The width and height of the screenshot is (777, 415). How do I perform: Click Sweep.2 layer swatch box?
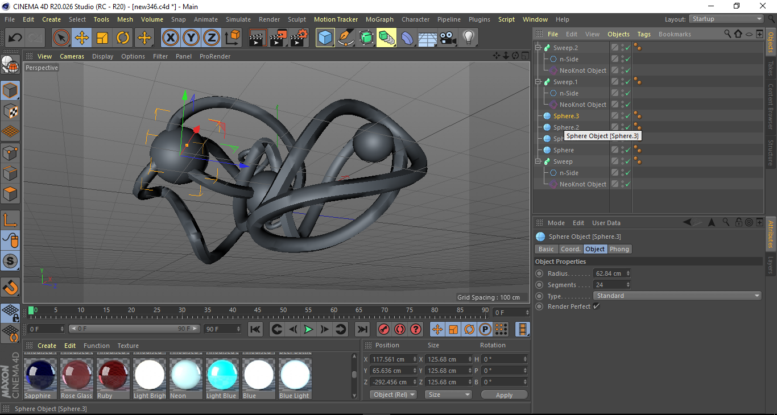click(615, 48)
